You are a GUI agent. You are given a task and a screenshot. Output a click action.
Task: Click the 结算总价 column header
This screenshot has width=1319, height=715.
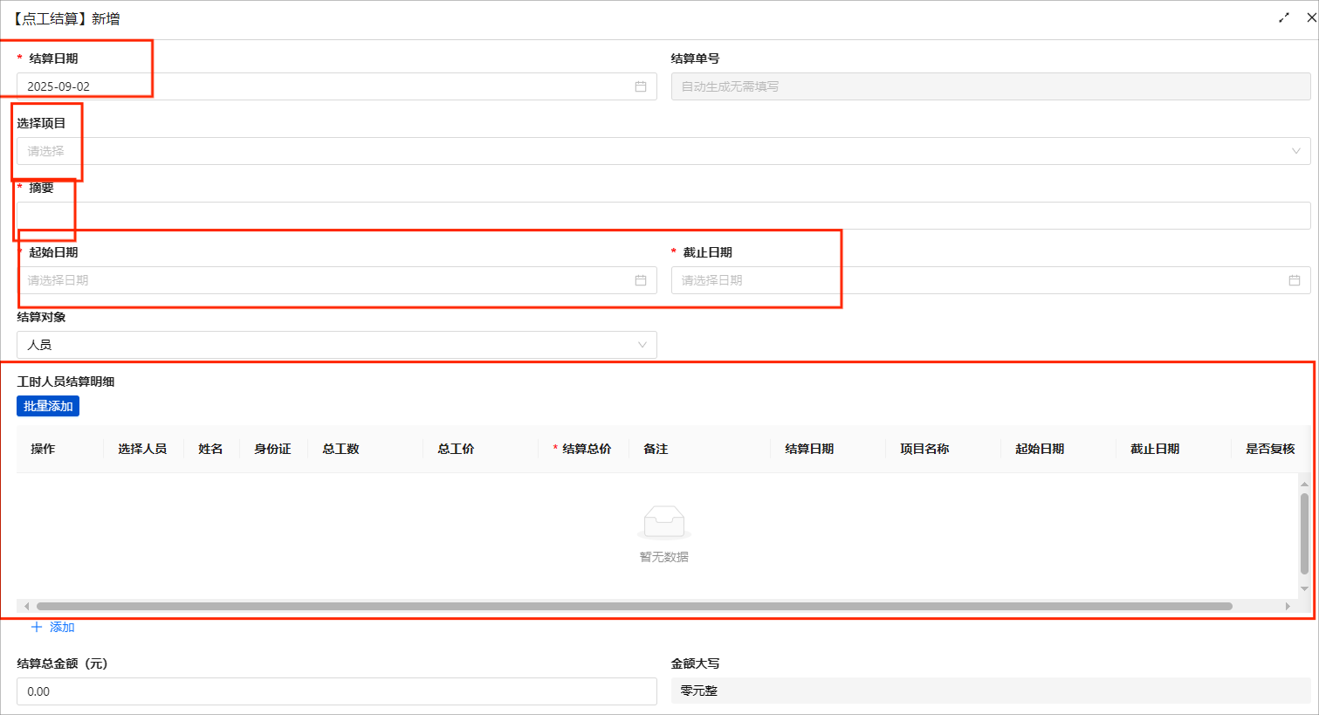pyautogui.click(x=586, y=449)
